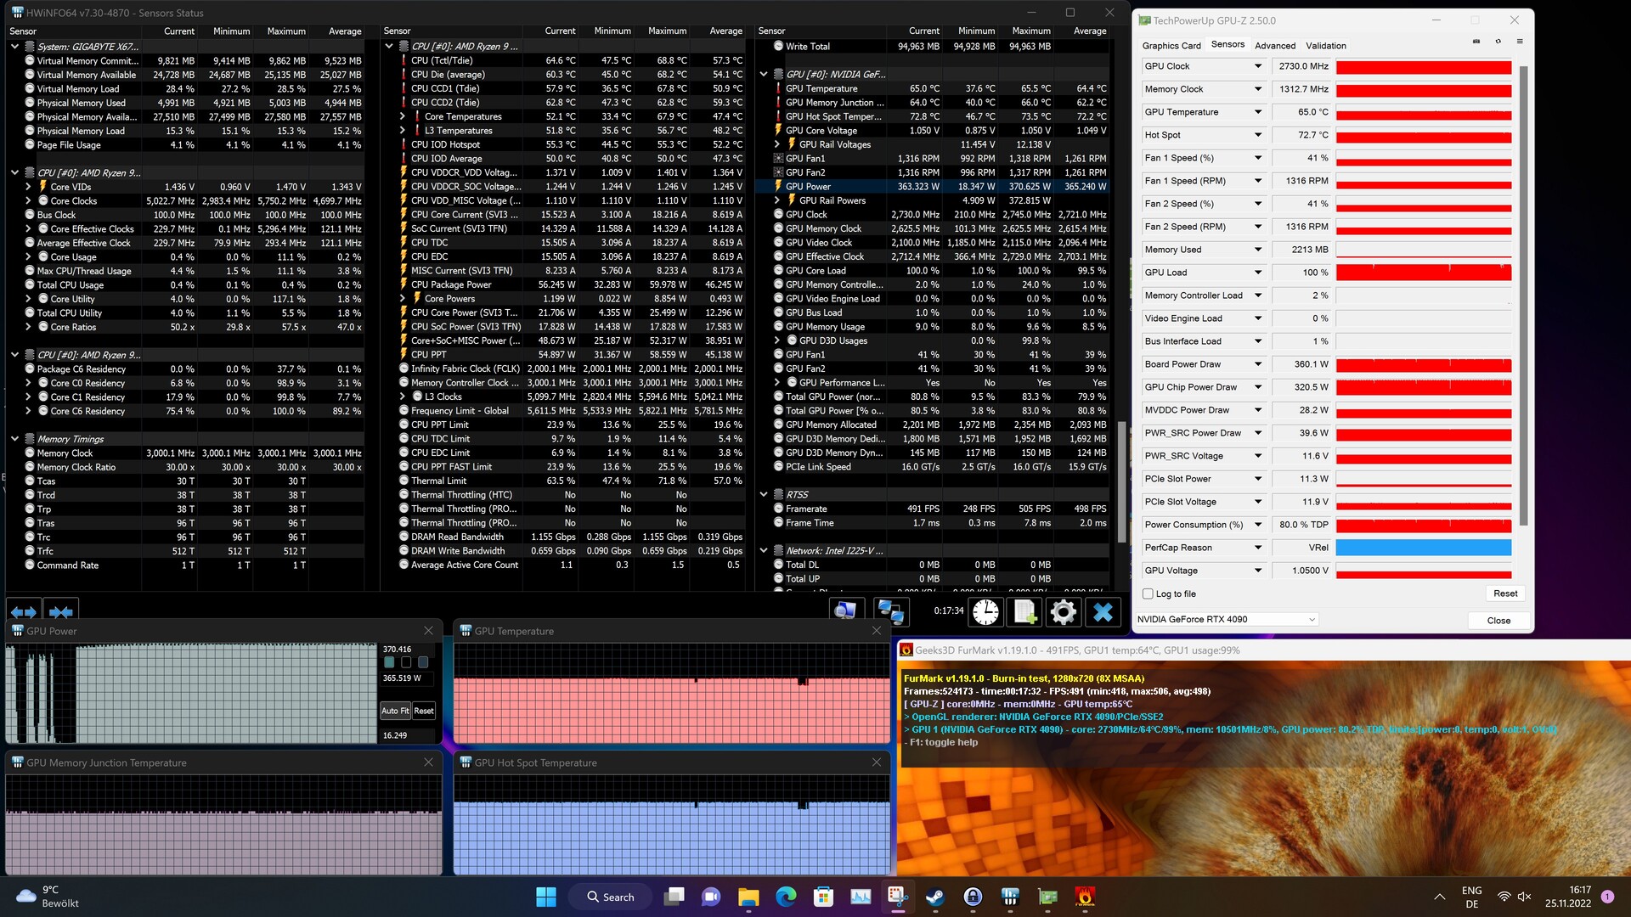The image size is (1631, 917).
Task: Click the Auto Fit graph button
Action: 395,711
